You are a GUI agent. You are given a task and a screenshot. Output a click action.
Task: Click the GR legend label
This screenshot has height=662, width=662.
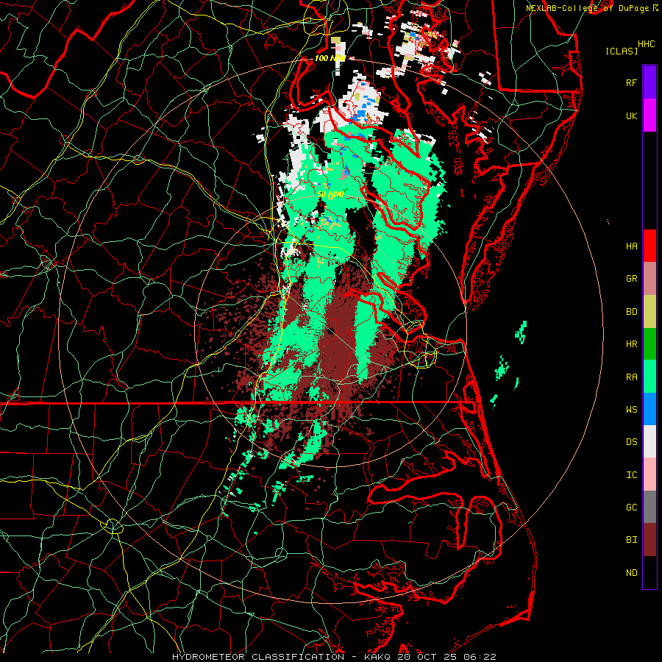point(631,279)
